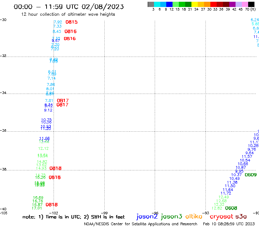Click the 12.49 wave height value
The width and height of the screenshot is (259, 227).
coord(224,197)
